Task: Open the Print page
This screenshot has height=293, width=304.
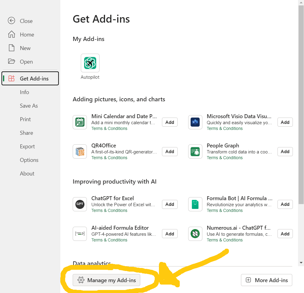Action: [25, 119]
